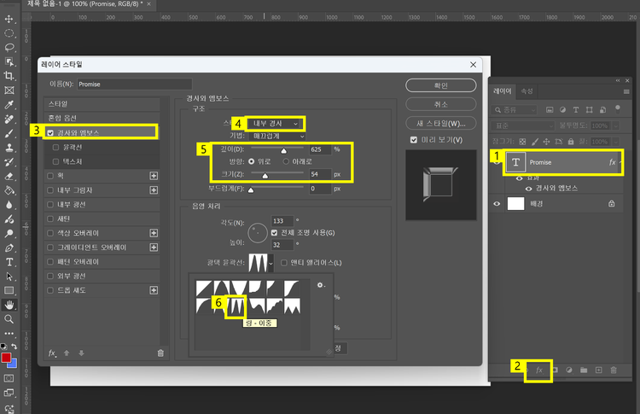Select the Zoom tool

point(9,319)
